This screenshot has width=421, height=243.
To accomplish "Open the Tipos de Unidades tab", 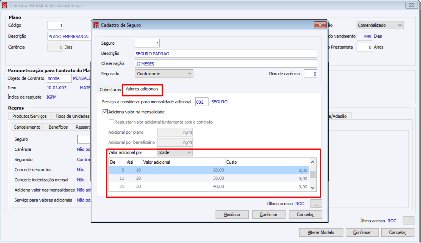I will 72,116.
